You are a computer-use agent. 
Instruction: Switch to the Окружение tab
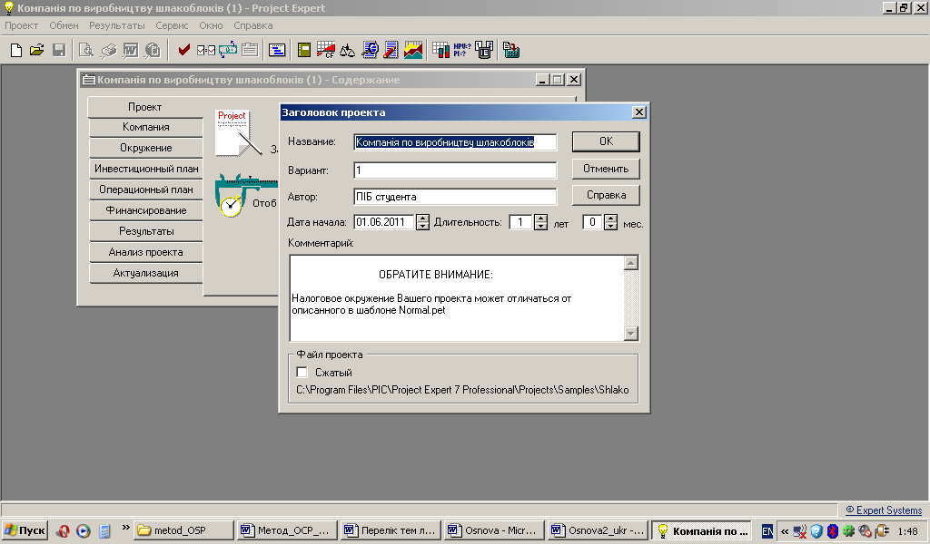[146, 148]
